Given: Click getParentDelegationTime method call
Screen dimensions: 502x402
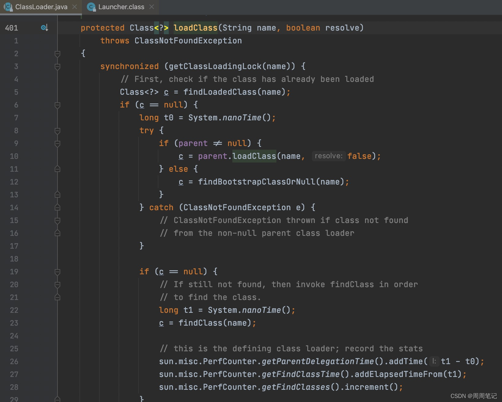Looking at the screenshot, I should pyautogui.click(x=318, y=361).
